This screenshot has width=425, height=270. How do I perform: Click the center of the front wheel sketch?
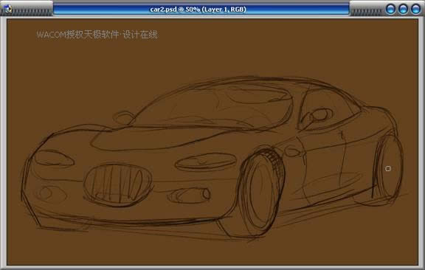[x=261, y=193]
